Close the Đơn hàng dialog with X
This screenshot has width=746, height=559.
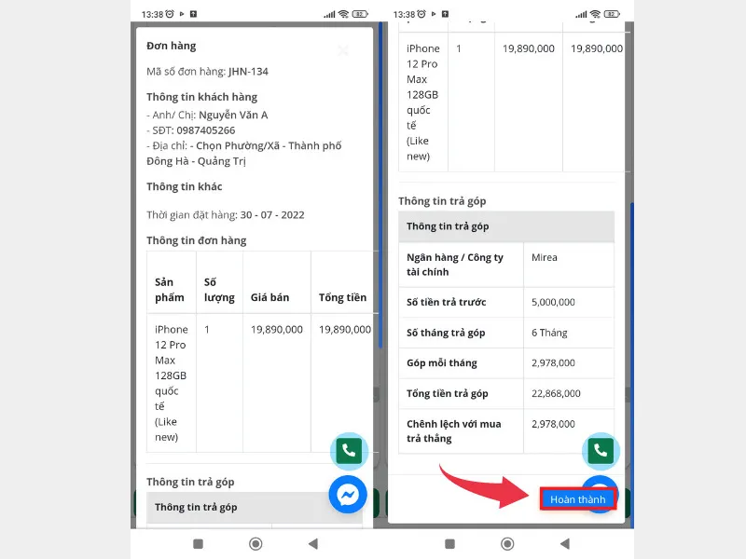tap(343, 50)
